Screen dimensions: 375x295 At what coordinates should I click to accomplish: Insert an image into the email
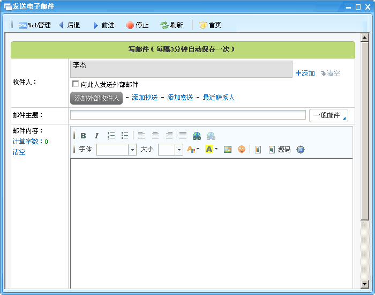228,150
